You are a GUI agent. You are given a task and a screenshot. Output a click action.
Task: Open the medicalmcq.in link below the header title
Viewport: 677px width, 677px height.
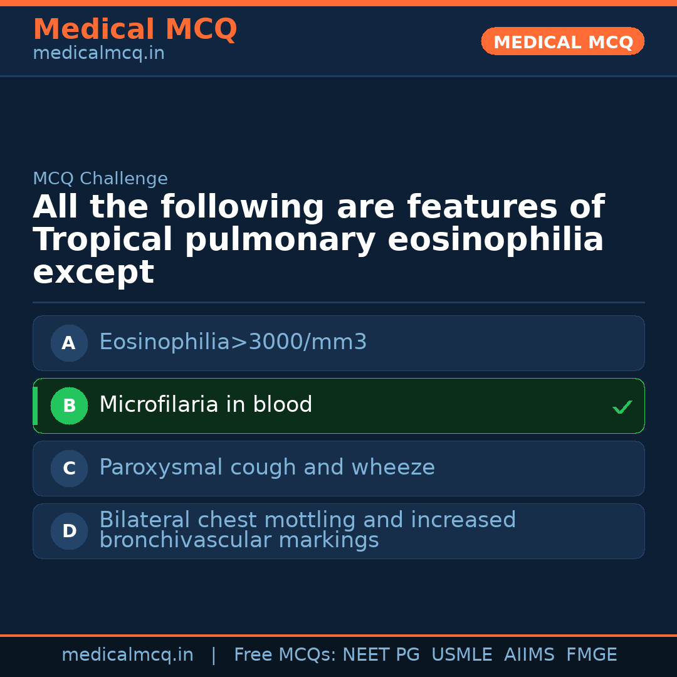coord(98,54)
